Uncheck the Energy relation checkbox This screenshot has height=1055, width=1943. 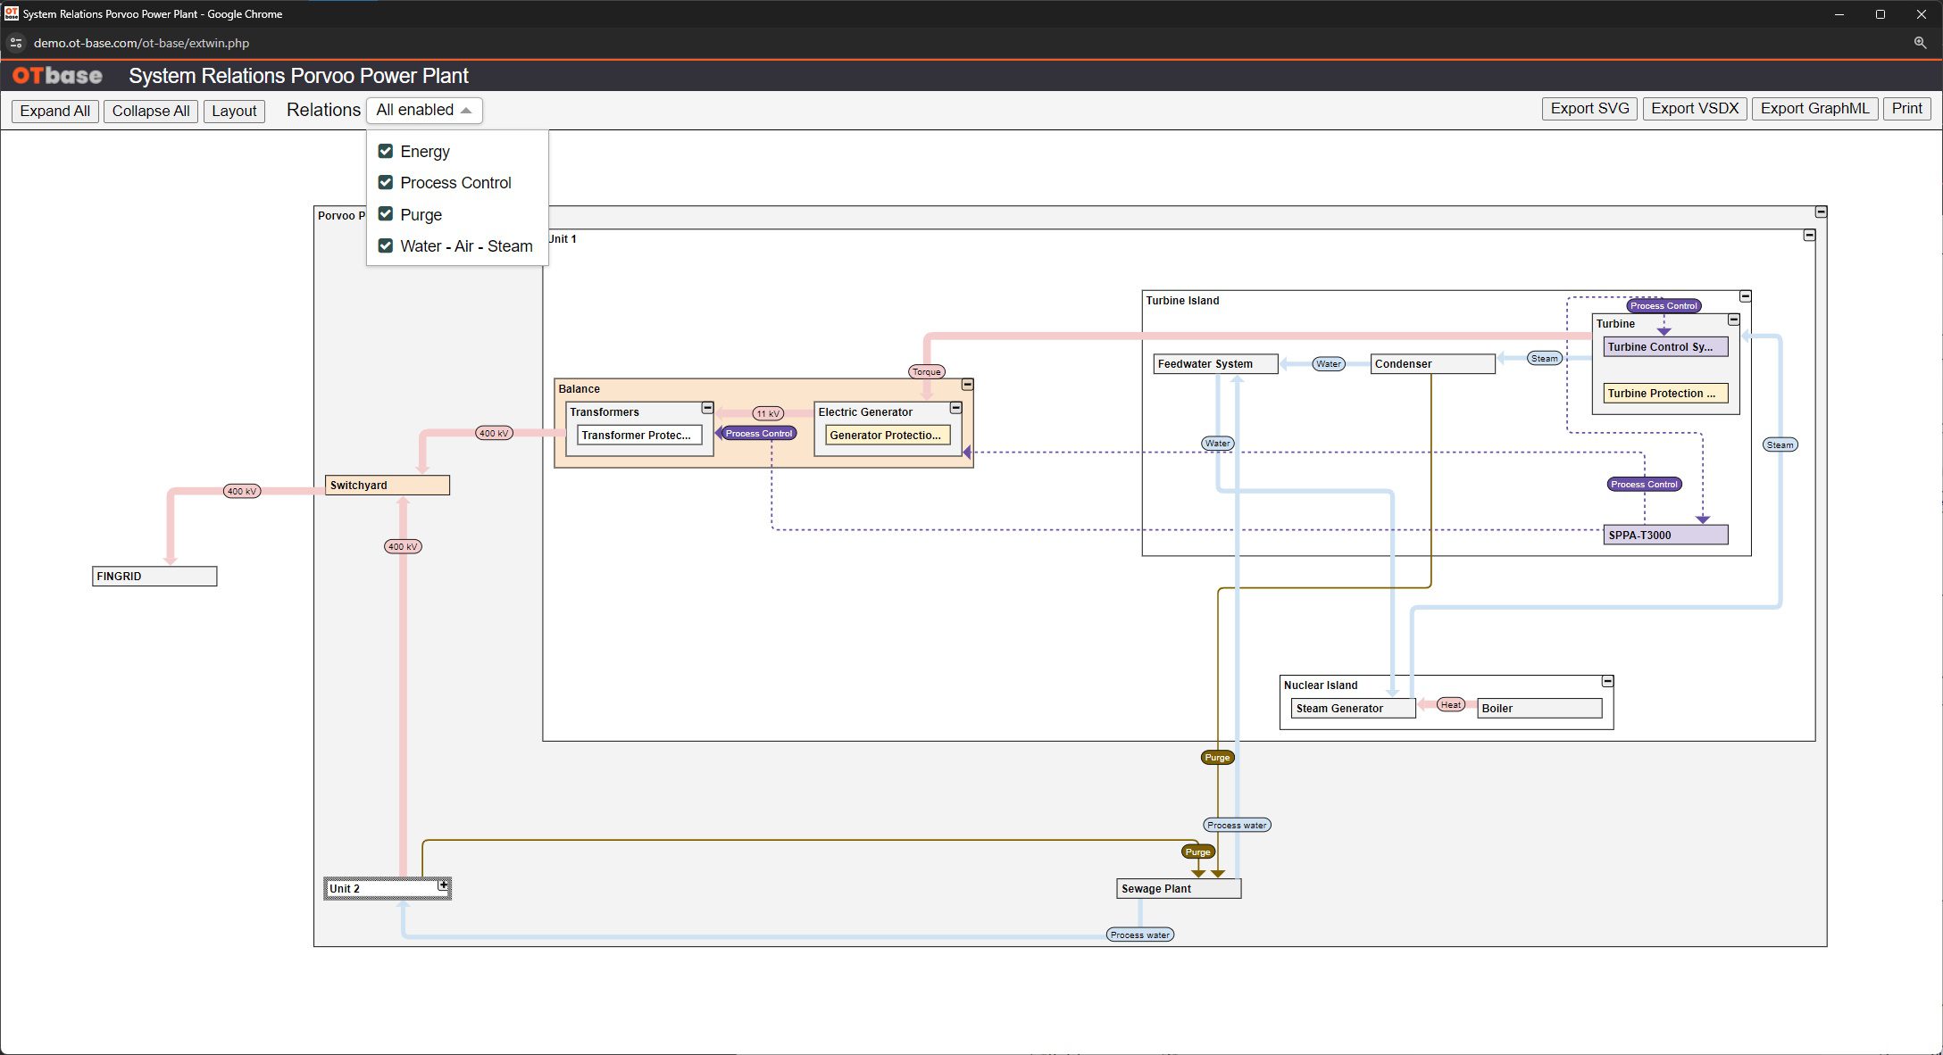(386, 151)
